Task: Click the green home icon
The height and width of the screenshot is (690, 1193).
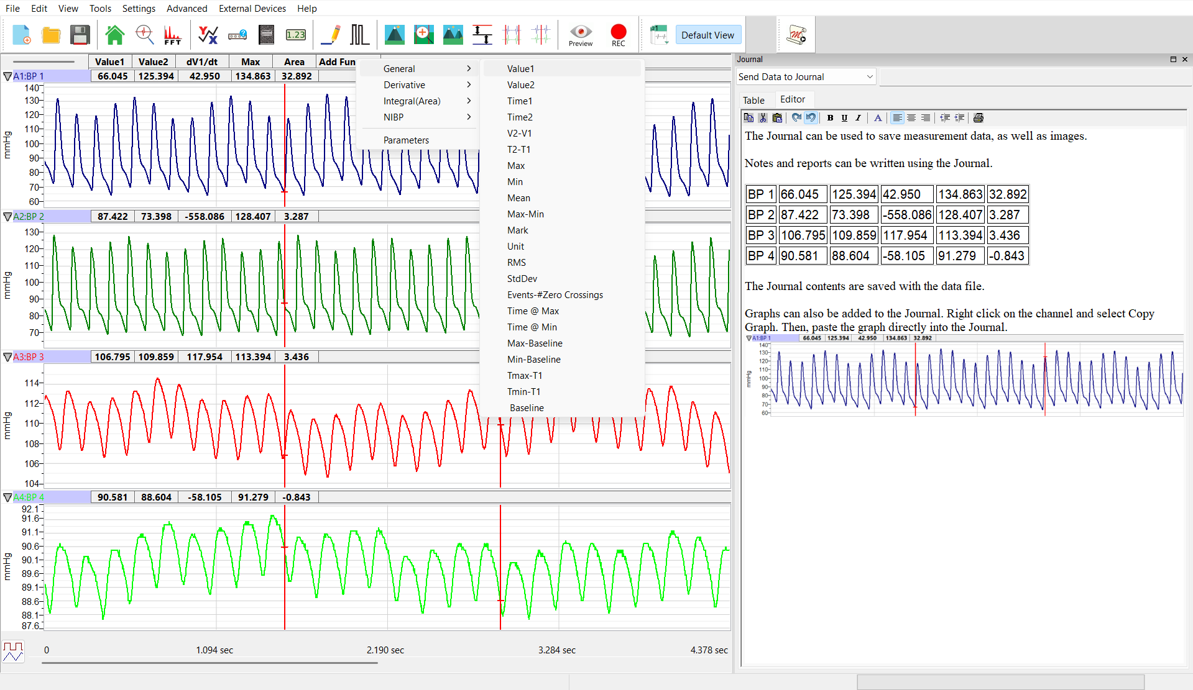Action: [114, 35]
